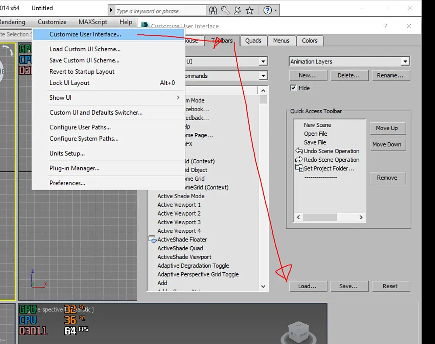
Task: Select Open File in Quick Access list
Action: coord(316,134)
